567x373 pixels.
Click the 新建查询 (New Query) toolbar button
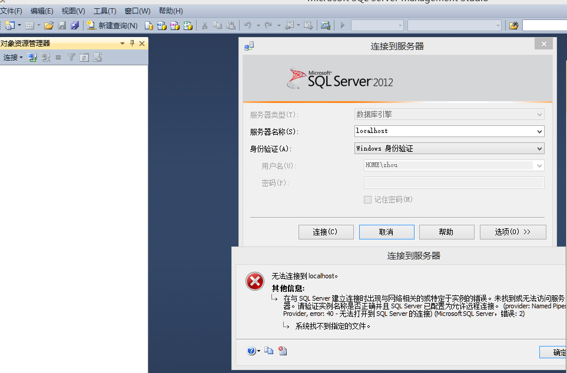(x=112, y=25)
